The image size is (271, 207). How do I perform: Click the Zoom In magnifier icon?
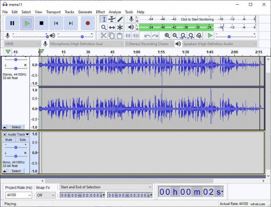pos(167,35)
